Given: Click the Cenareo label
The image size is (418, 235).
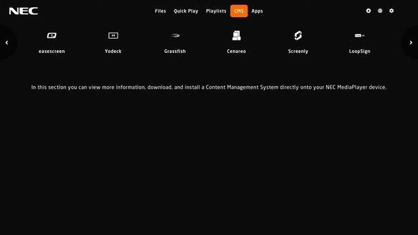Looking at the screenshot, I should [x=236, y=51].
